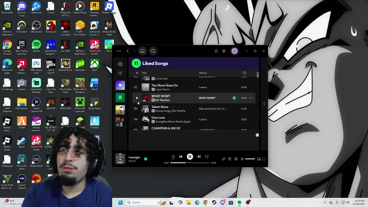Skip to the next track
This screenshot has height=207, width=368.
[199, 157]
